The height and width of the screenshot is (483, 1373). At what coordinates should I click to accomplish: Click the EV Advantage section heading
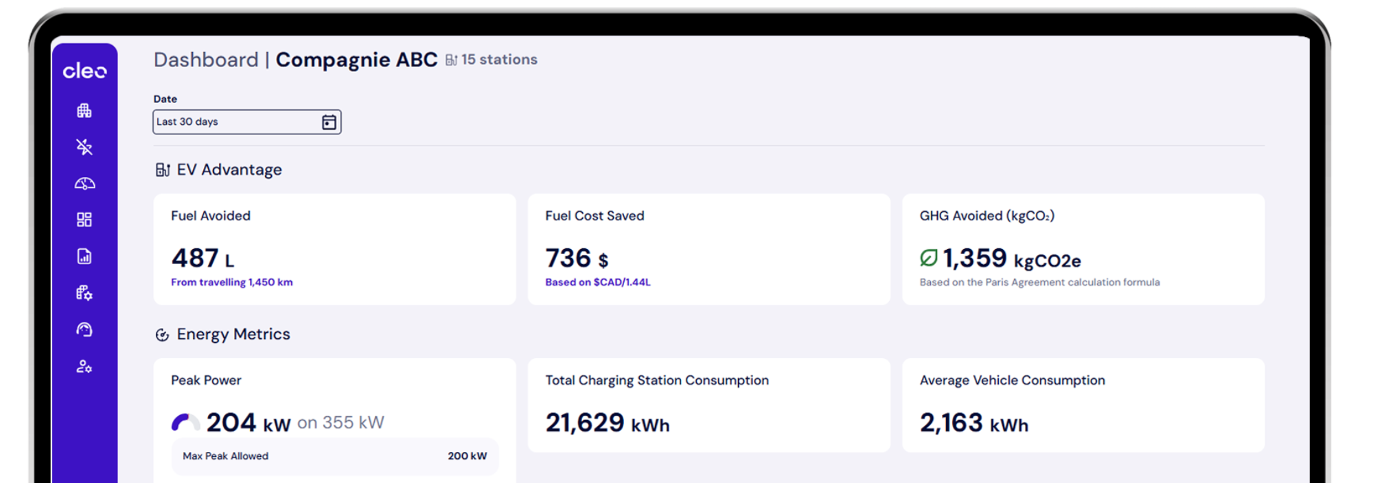coord(229,169)
